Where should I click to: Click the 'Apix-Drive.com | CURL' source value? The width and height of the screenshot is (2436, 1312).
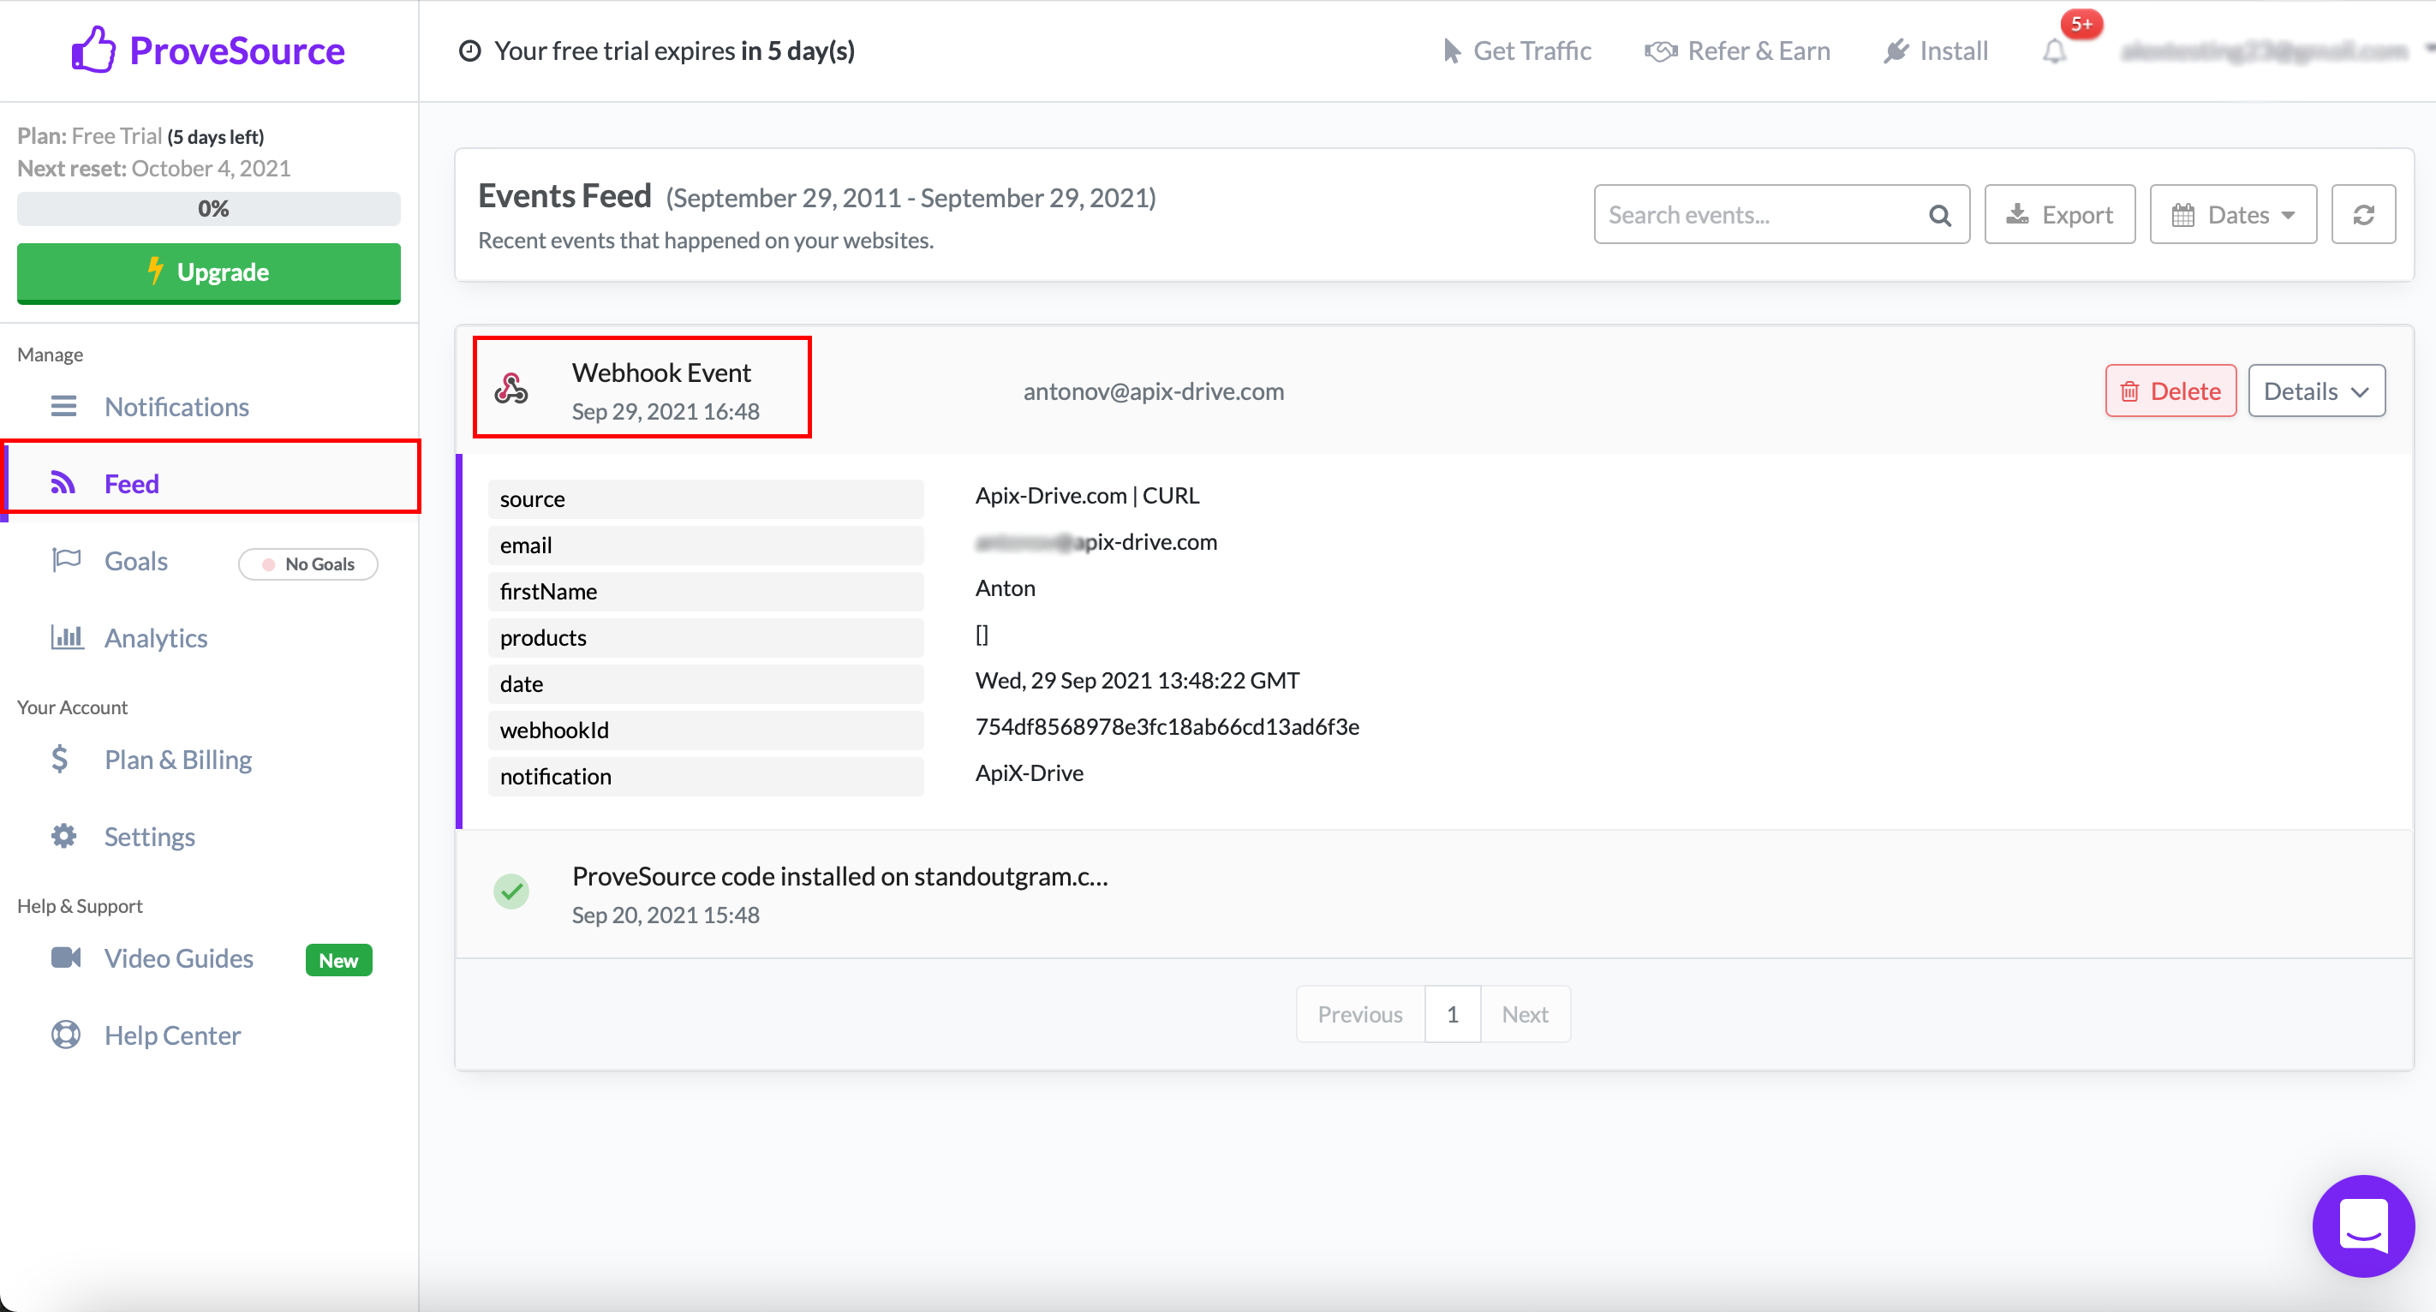pos(1088,495)
